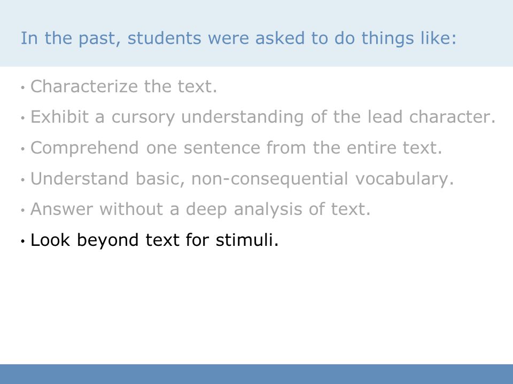Screen dimensions: 513x384
Task: Click the 'Comprehend one sentence' bullet text
Action: (236, 148)
